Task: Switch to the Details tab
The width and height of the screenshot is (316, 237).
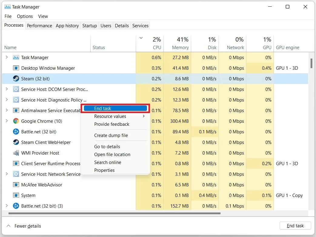Action: point(122,26)
